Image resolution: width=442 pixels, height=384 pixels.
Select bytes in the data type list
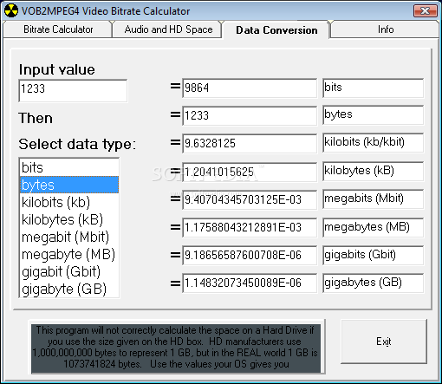coord(69,185)
